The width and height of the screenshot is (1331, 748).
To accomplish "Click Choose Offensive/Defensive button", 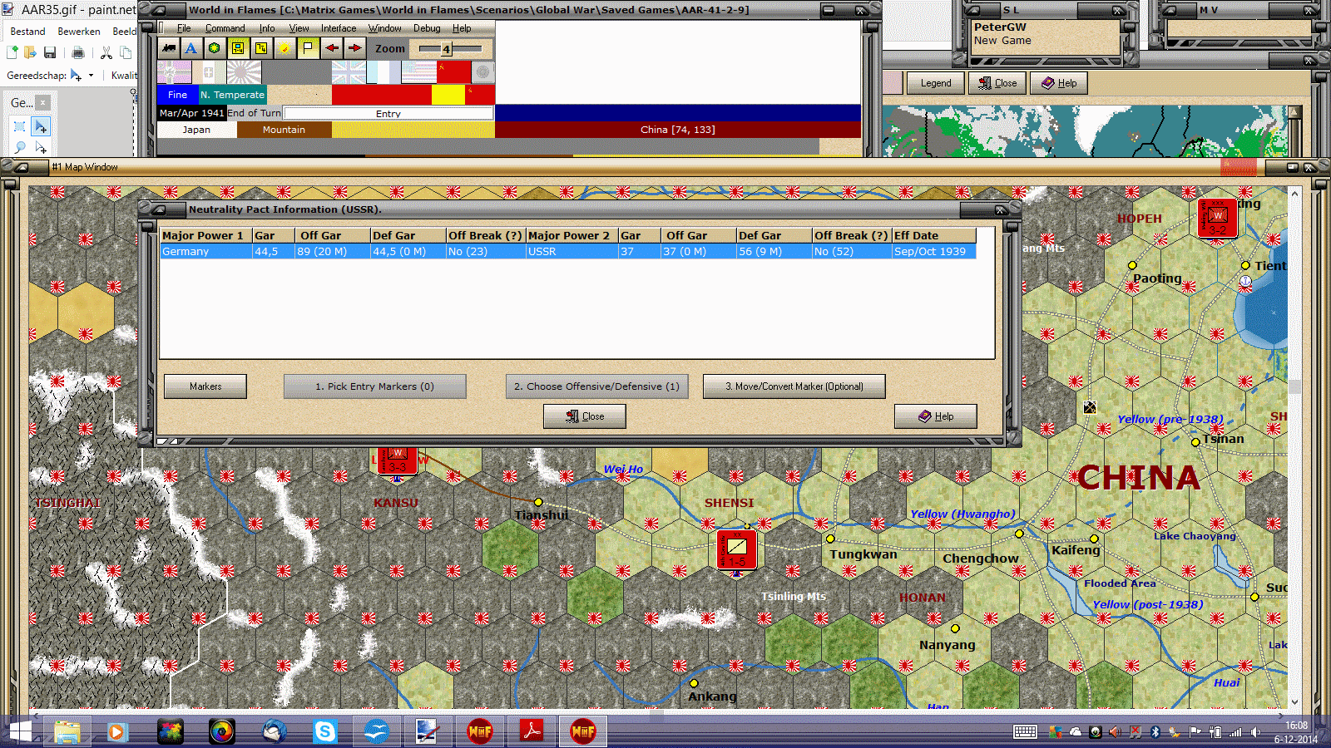I will pos(596,386).
